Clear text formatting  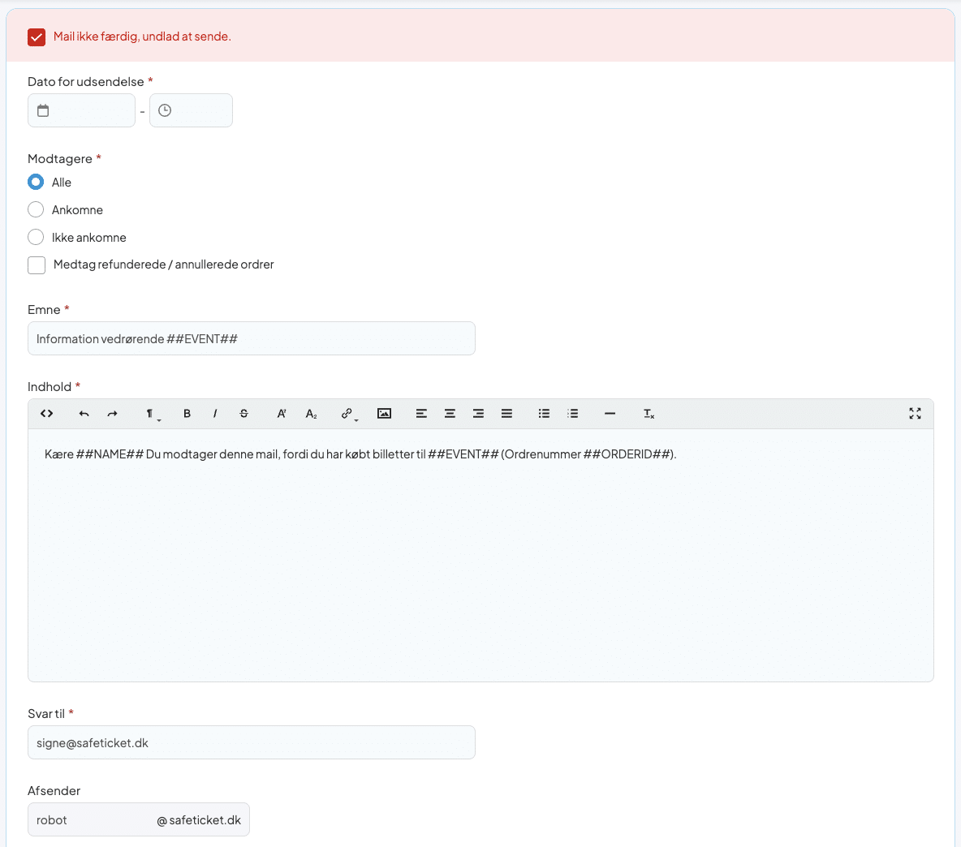point(649,414)
